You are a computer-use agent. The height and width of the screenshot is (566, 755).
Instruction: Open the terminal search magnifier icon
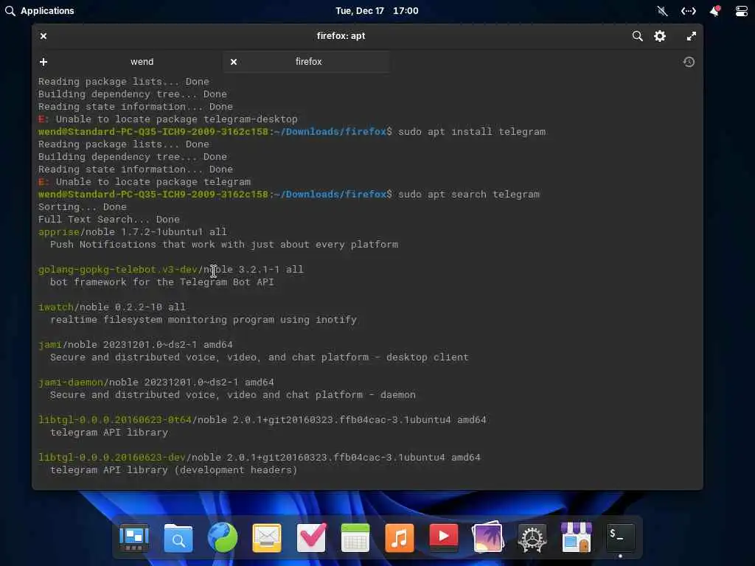(637, 36)
